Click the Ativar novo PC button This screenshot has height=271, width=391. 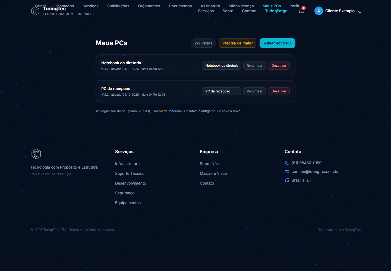click(x=278, y=43)
